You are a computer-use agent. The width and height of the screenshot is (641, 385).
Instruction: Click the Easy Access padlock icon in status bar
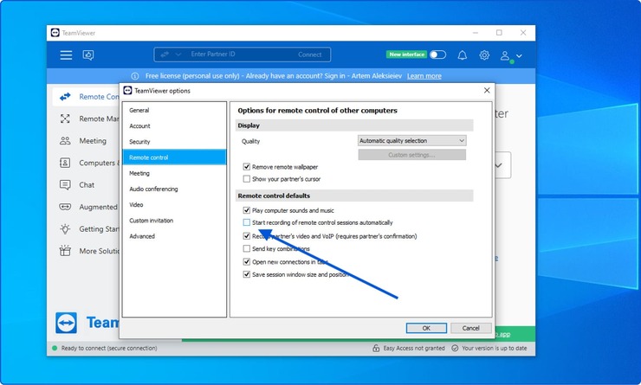[x=376, y=349]
